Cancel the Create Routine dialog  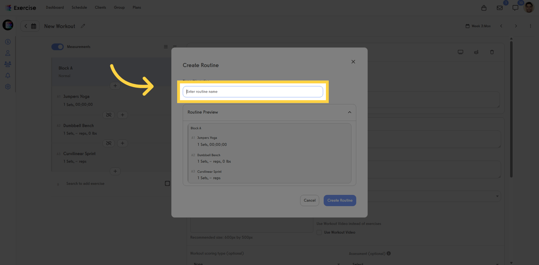click(309, 200)
